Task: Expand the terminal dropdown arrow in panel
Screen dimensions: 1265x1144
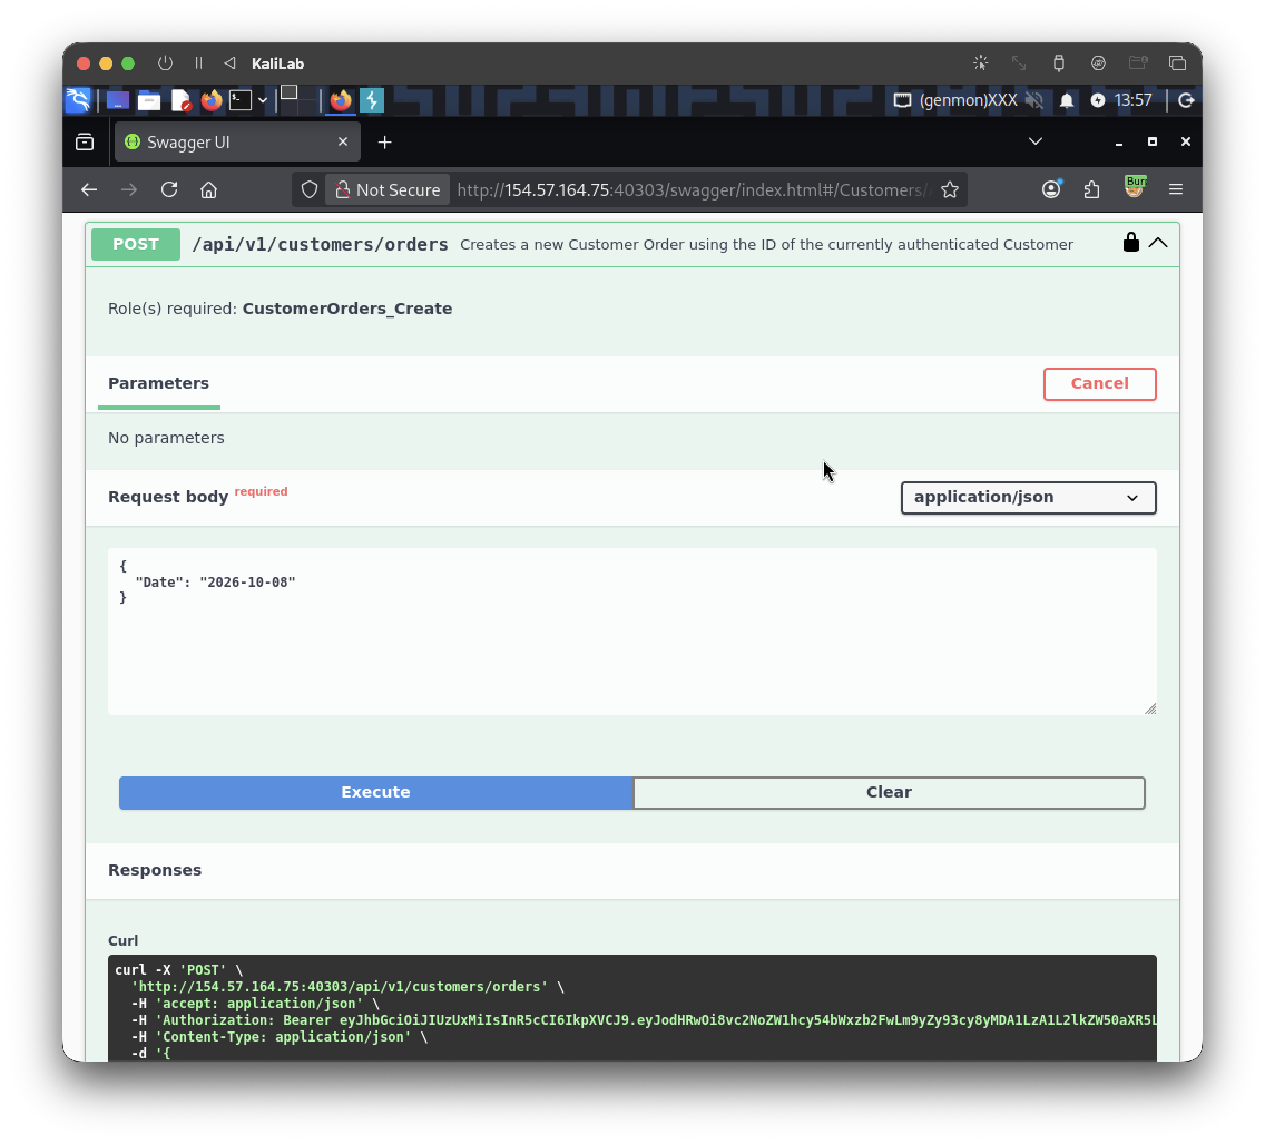Action: point(263,100)
